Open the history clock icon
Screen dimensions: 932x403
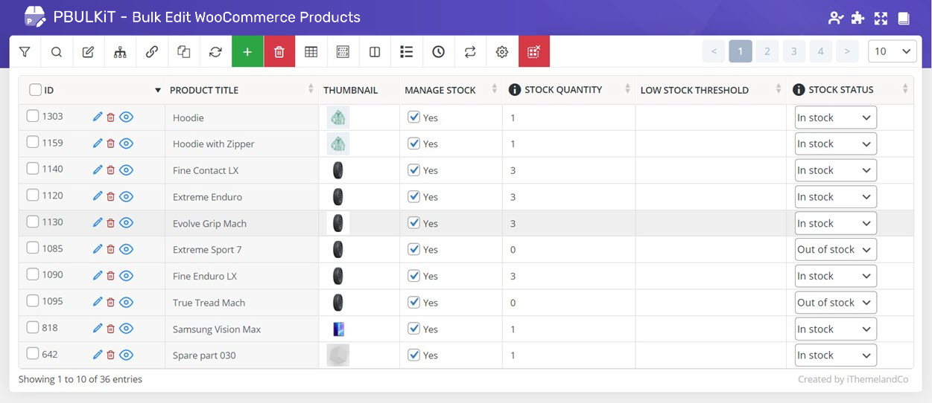coord(438,52)
